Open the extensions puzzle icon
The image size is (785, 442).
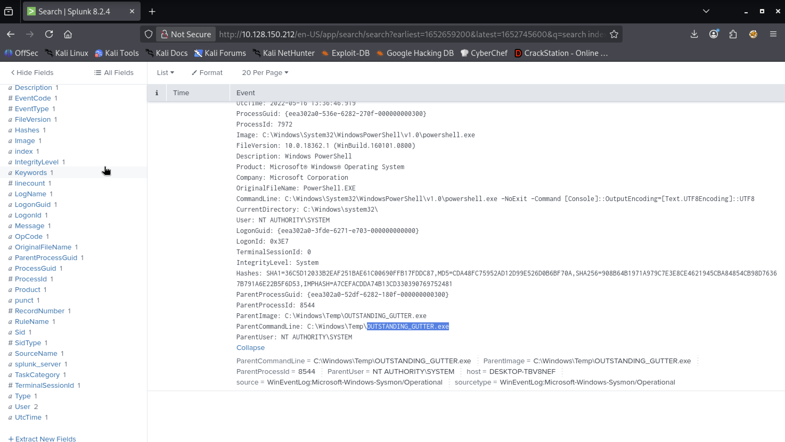coord(733,34)
